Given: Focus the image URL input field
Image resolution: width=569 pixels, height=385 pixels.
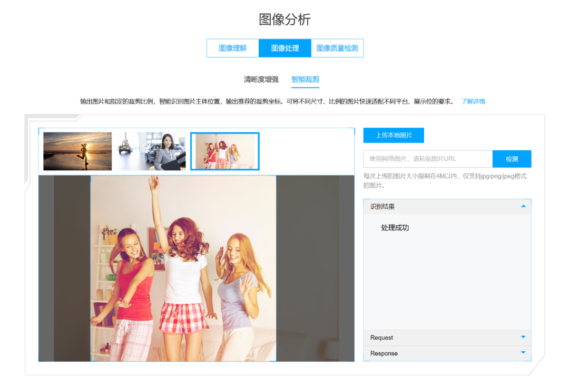Looking at the screenshot, I should [x=428, y=159].
